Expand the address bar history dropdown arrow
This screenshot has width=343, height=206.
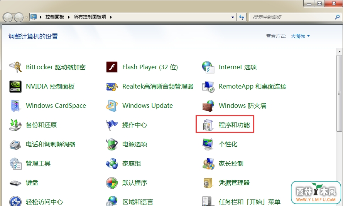(x=233, y=17)
